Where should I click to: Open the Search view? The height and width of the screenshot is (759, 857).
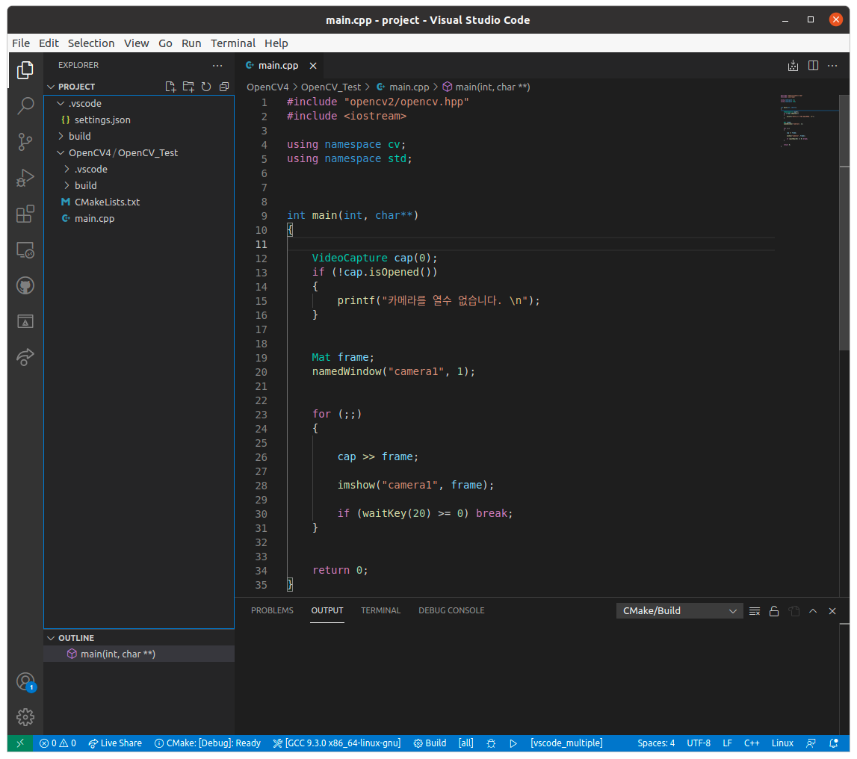[x=25, y=105]
